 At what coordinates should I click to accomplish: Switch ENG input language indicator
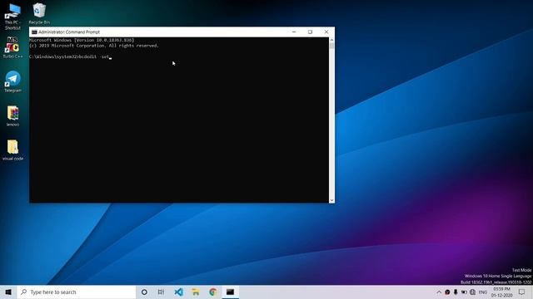point(483,292)
